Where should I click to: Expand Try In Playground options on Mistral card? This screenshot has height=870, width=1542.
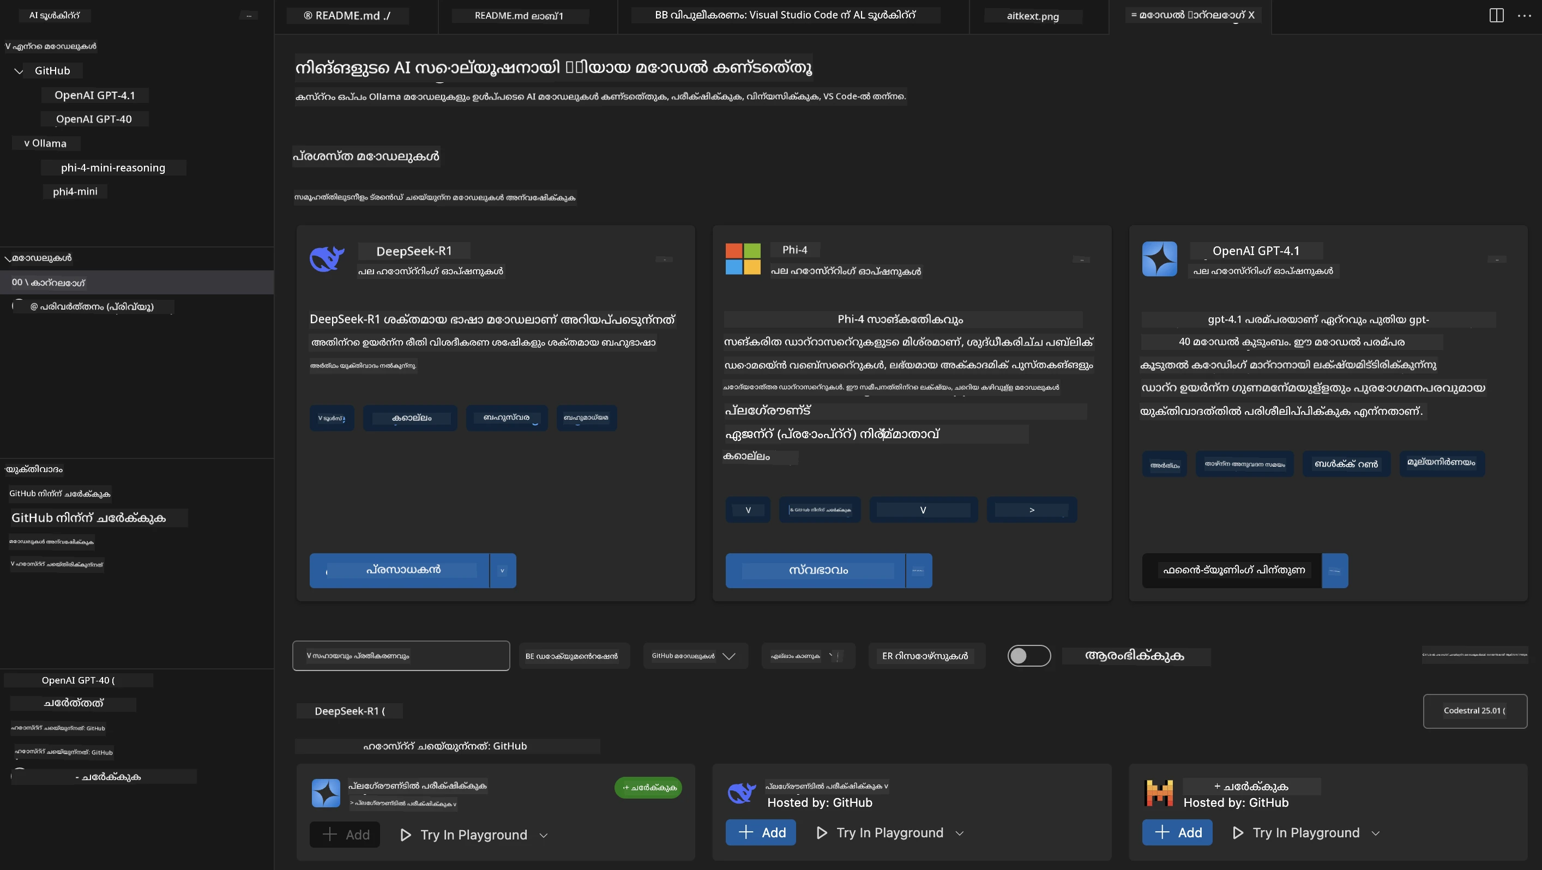(1376, 833)
